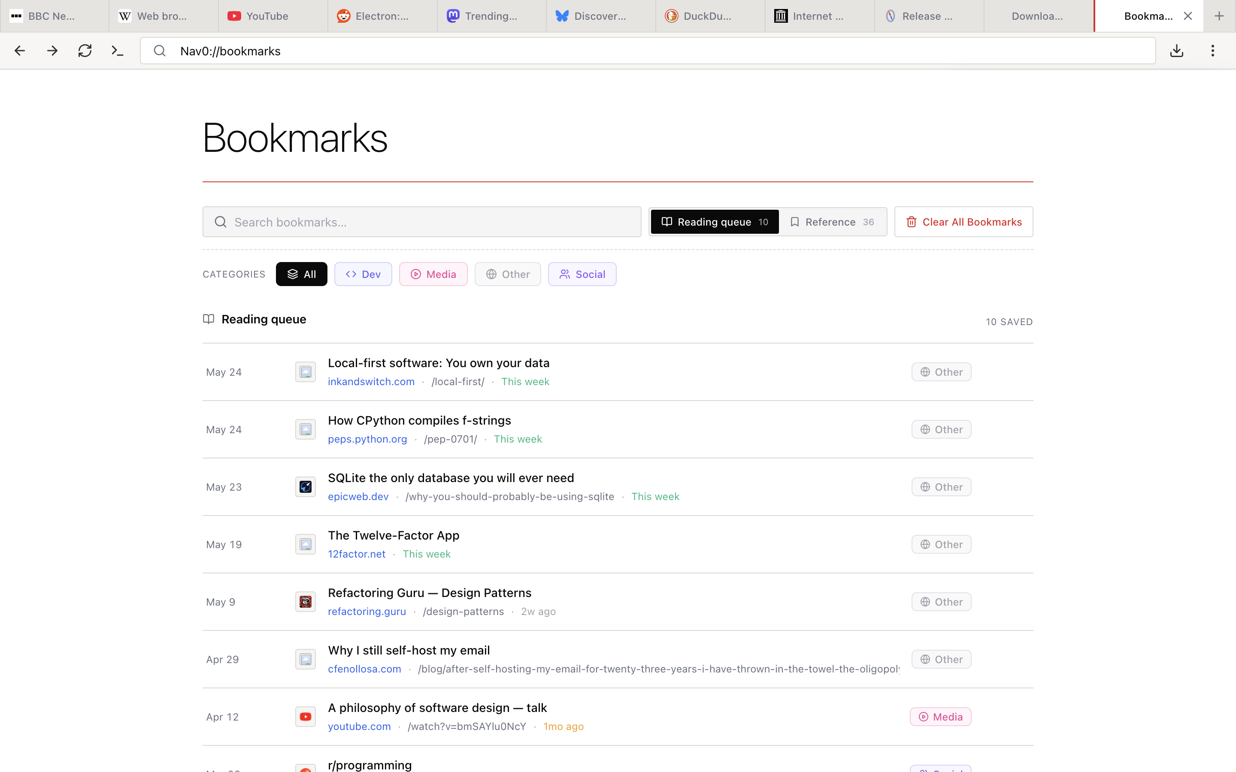The height and width of the screenshot is (772, 1236).
Task: Go forward with the forward arrow
Action: (x=52, y=51)
